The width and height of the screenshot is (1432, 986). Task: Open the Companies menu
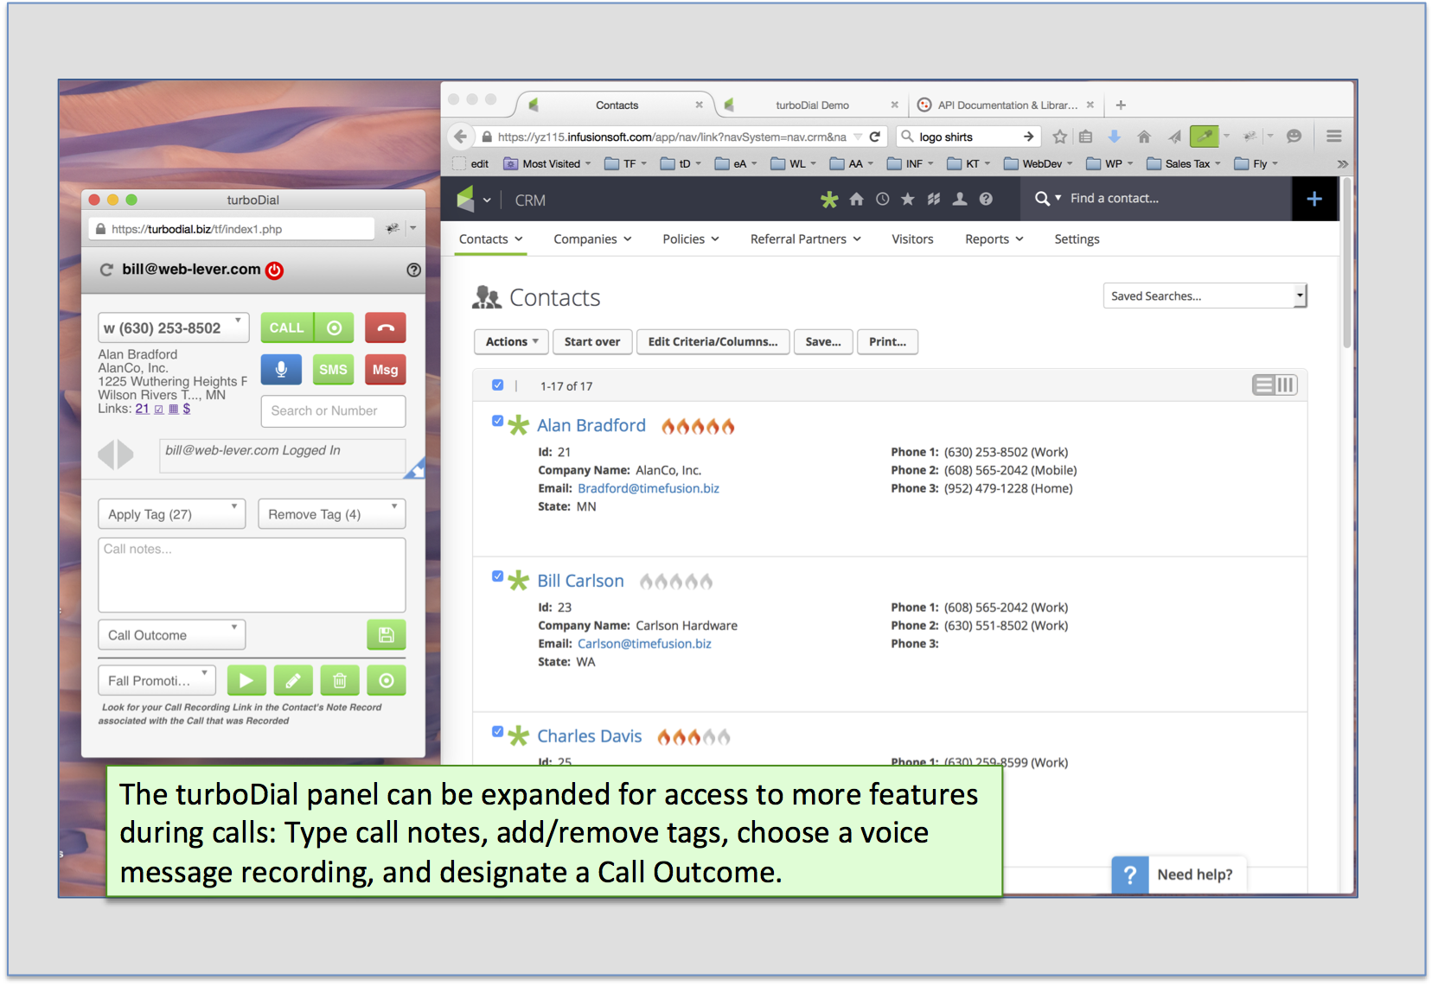pyautogui.click(x=592, y=239)
